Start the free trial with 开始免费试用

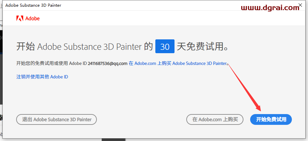click(x=271, y=119)
